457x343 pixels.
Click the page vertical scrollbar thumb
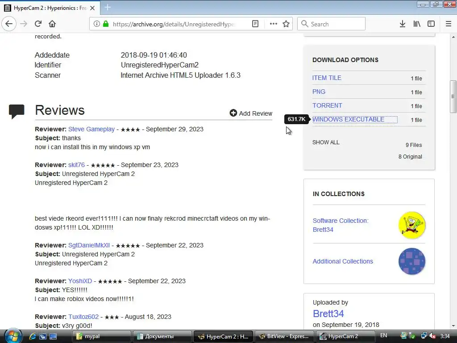click(x=453, y=96)
